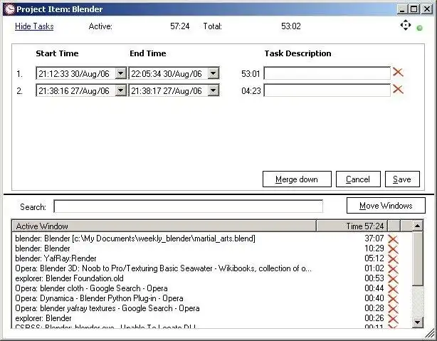
Task: Click the Total time value 53:02
Action: (x=291, y=26)
